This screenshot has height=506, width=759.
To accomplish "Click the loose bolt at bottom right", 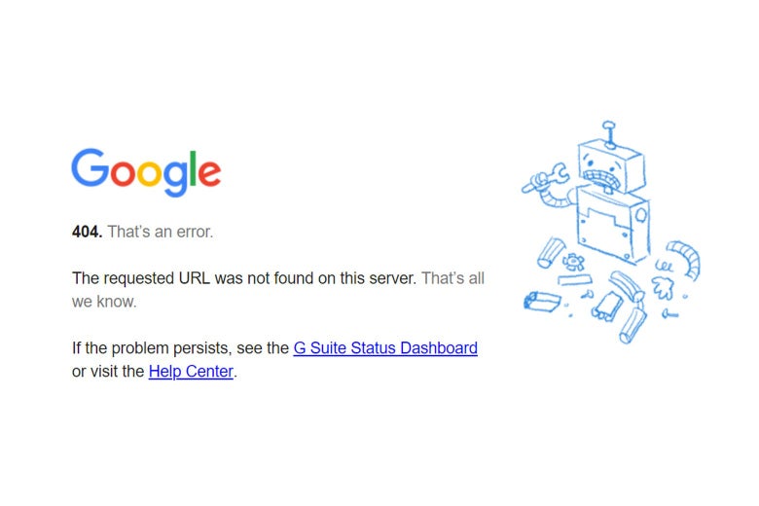I will 669,313.
